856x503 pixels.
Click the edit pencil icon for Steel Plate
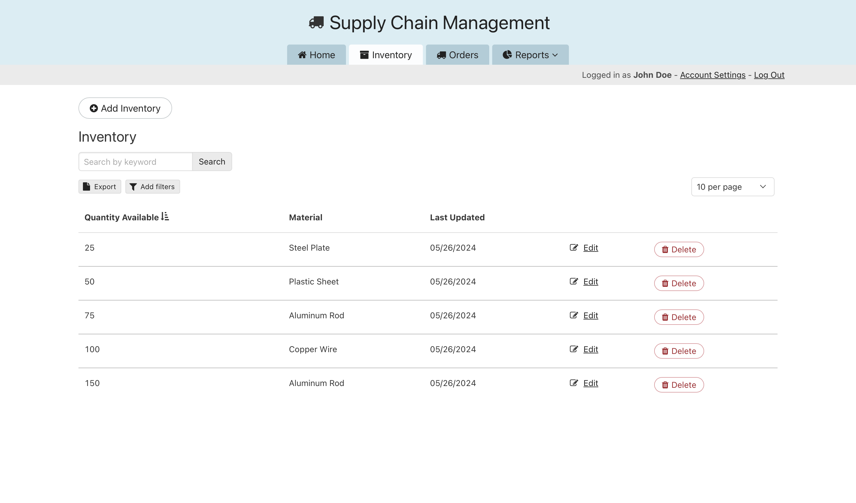[x=574, y=247]
